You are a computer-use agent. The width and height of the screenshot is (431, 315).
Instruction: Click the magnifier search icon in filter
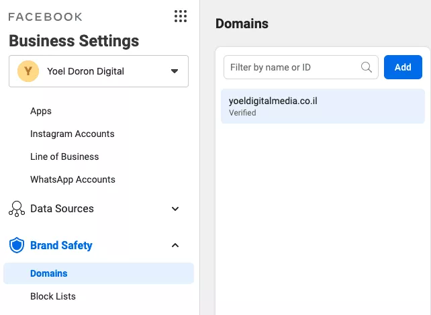[367, 67]
